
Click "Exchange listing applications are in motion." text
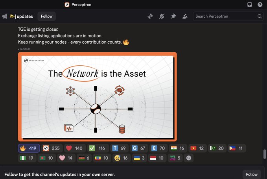tap(60, 36)
